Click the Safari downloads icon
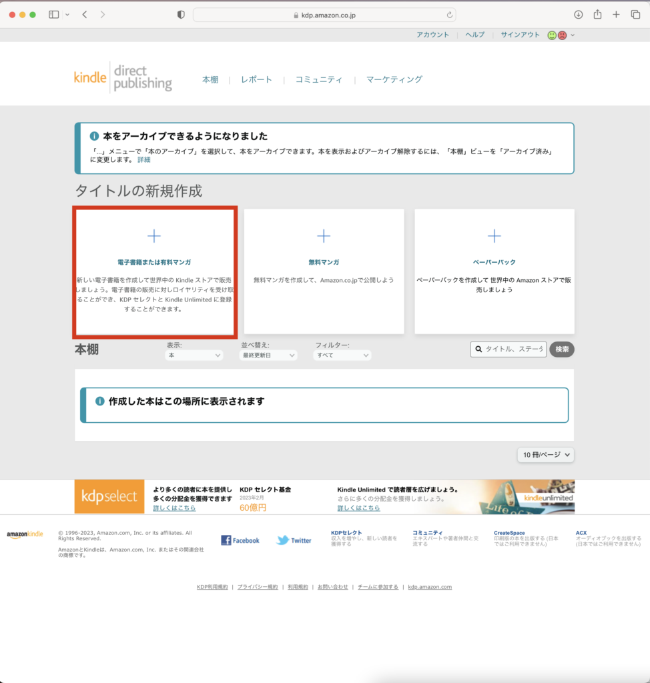The width and height of the screenshot is (650, 683). (x=579, y=15)
